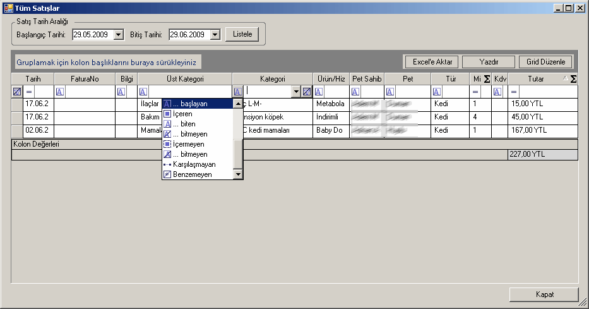Screen dimensions: 589x309
Task: Click the operator list scroll up arrow
Action: click(238, 104)
